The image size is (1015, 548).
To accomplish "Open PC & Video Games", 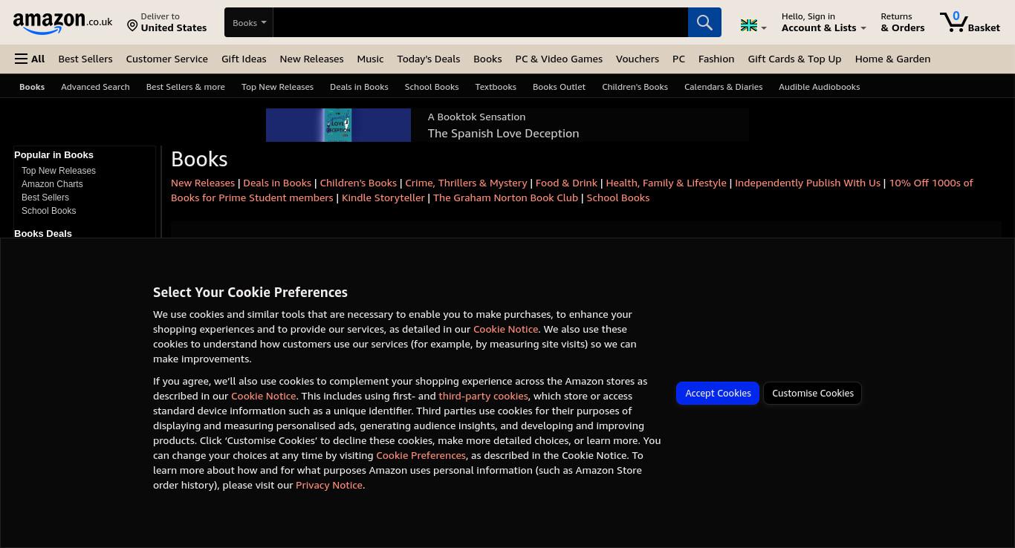I will pos(559,59).
